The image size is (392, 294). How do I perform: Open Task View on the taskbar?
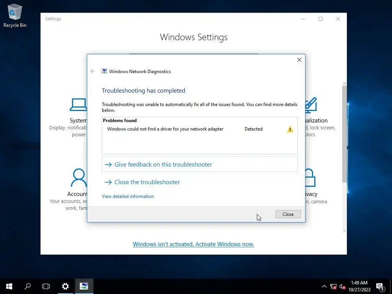(x=46, y=286)
